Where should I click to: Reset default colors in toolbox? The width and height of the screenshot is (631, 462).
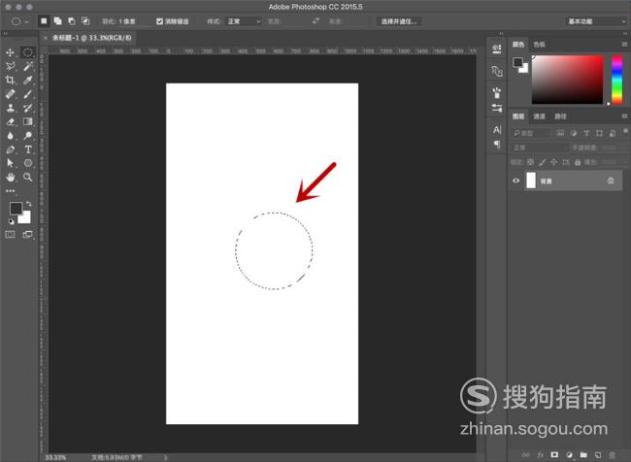tap(11, 221)
